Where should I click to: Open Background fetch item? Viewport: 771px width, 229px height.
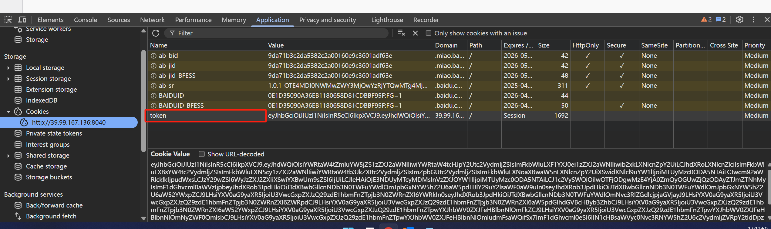(51, 216)
